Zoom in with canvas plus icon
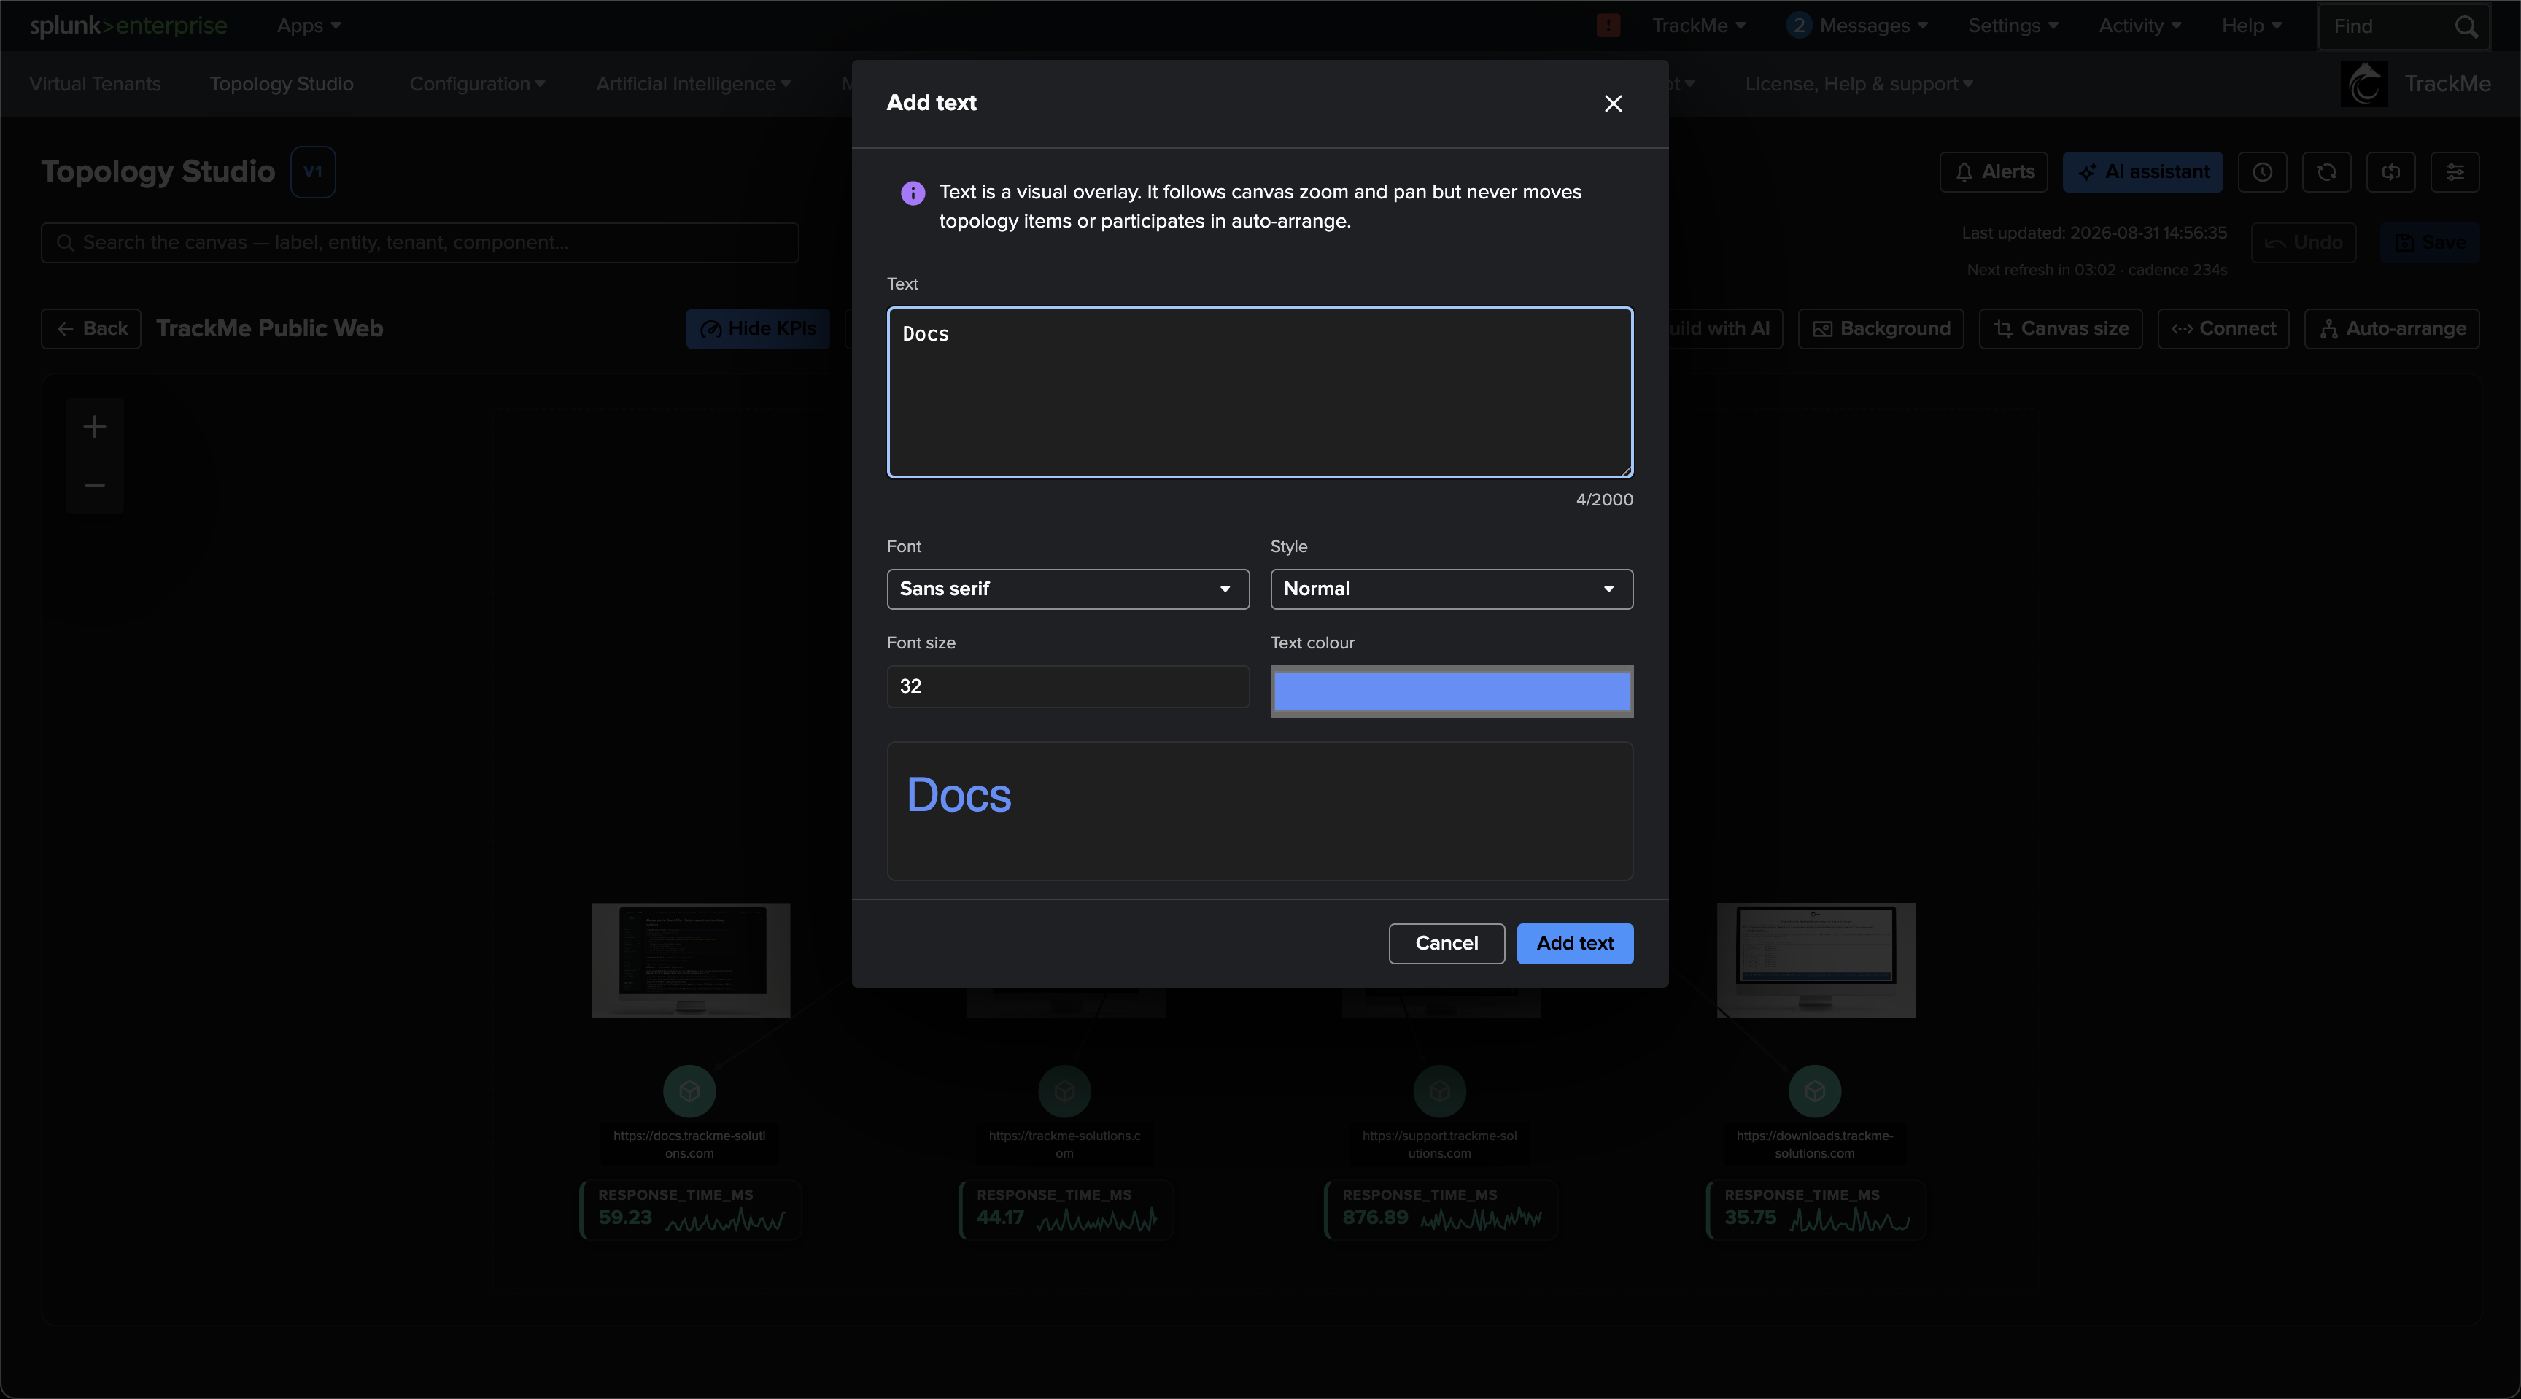2521x1399 pixels. pos(94,427)
